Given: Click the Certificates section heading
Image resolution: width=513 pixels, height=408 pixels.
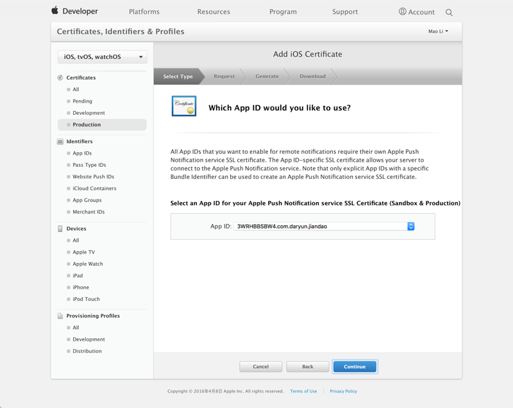Looking at the screenshot, I should pos(81,78).
